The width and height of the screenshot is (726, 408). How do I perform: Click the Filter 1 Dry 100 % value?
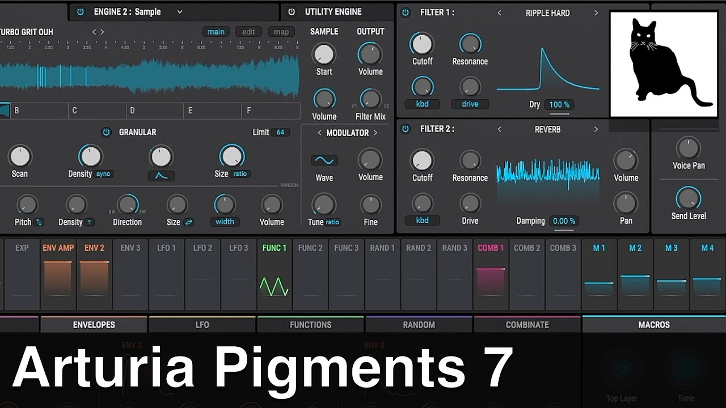pyautogui.click(x=559, y=105)
